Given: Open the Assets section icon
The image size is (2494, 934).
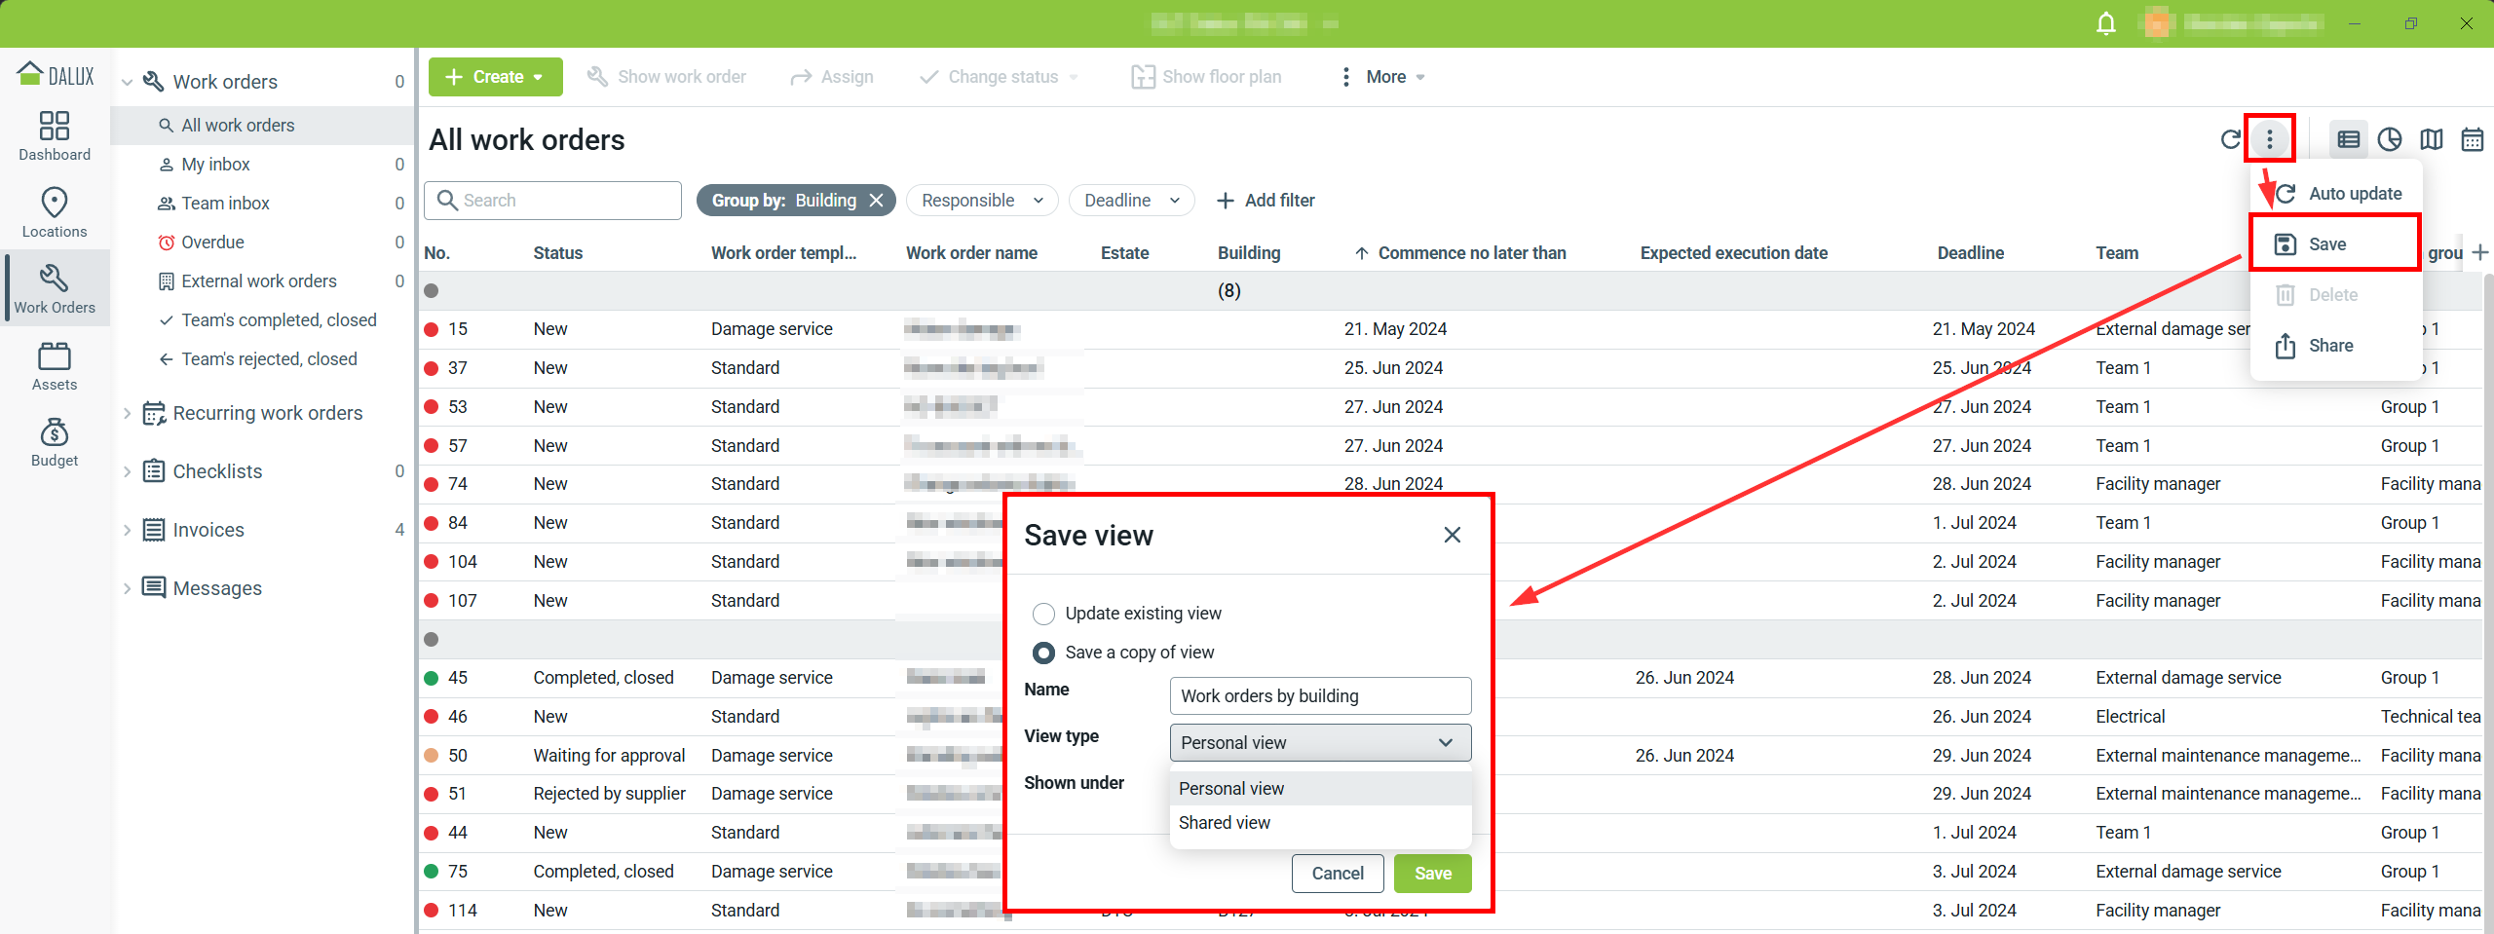Looking at the screenshot, I should (x=55, y=366).
